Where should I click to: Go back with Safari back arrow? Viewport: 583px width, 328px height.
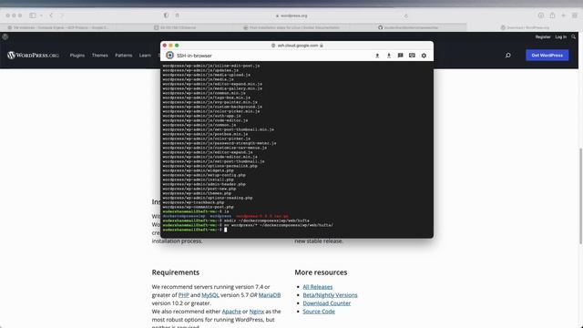tap(51, 15)
